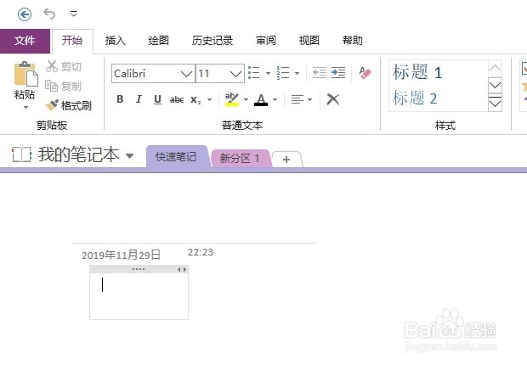The image size is (527, 365).
Task: Apply a numbered list
Action: tap(283, 73)
